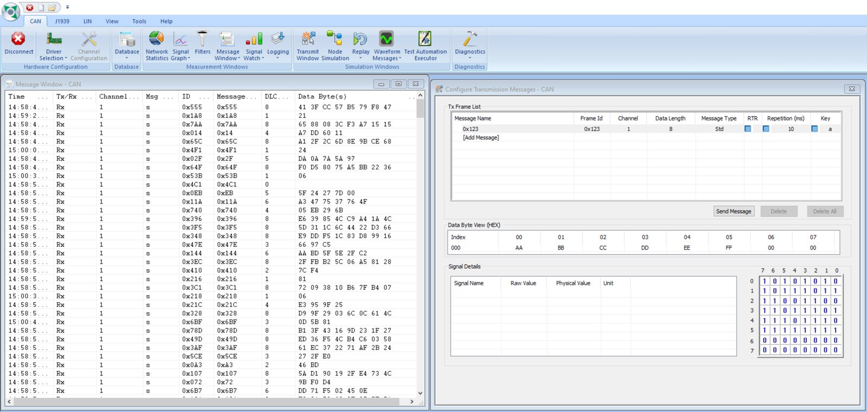Image resolution: width=867 pixels, height=412 pixels.
Task: Click Message Window horizontal scroll right arrow
Action: pyautogui.click(x=412, y=402)
